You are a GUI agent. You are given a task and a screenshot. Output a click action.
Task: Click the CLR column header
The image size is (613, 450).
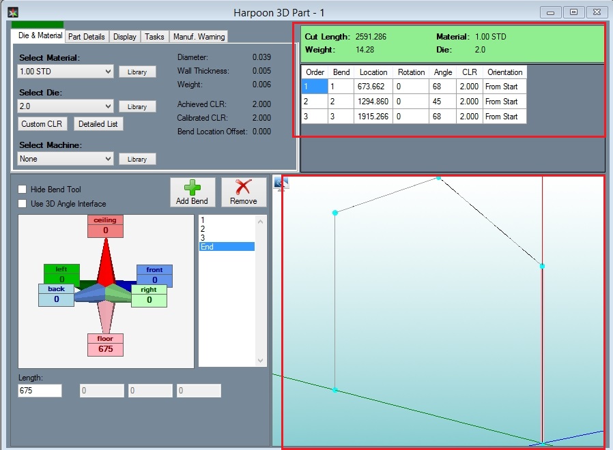[x=470, y=72]
